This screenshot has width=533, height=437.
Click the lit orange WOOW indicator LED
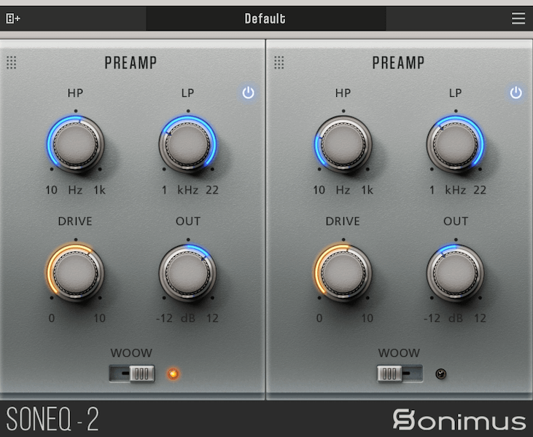click(173, 374)
